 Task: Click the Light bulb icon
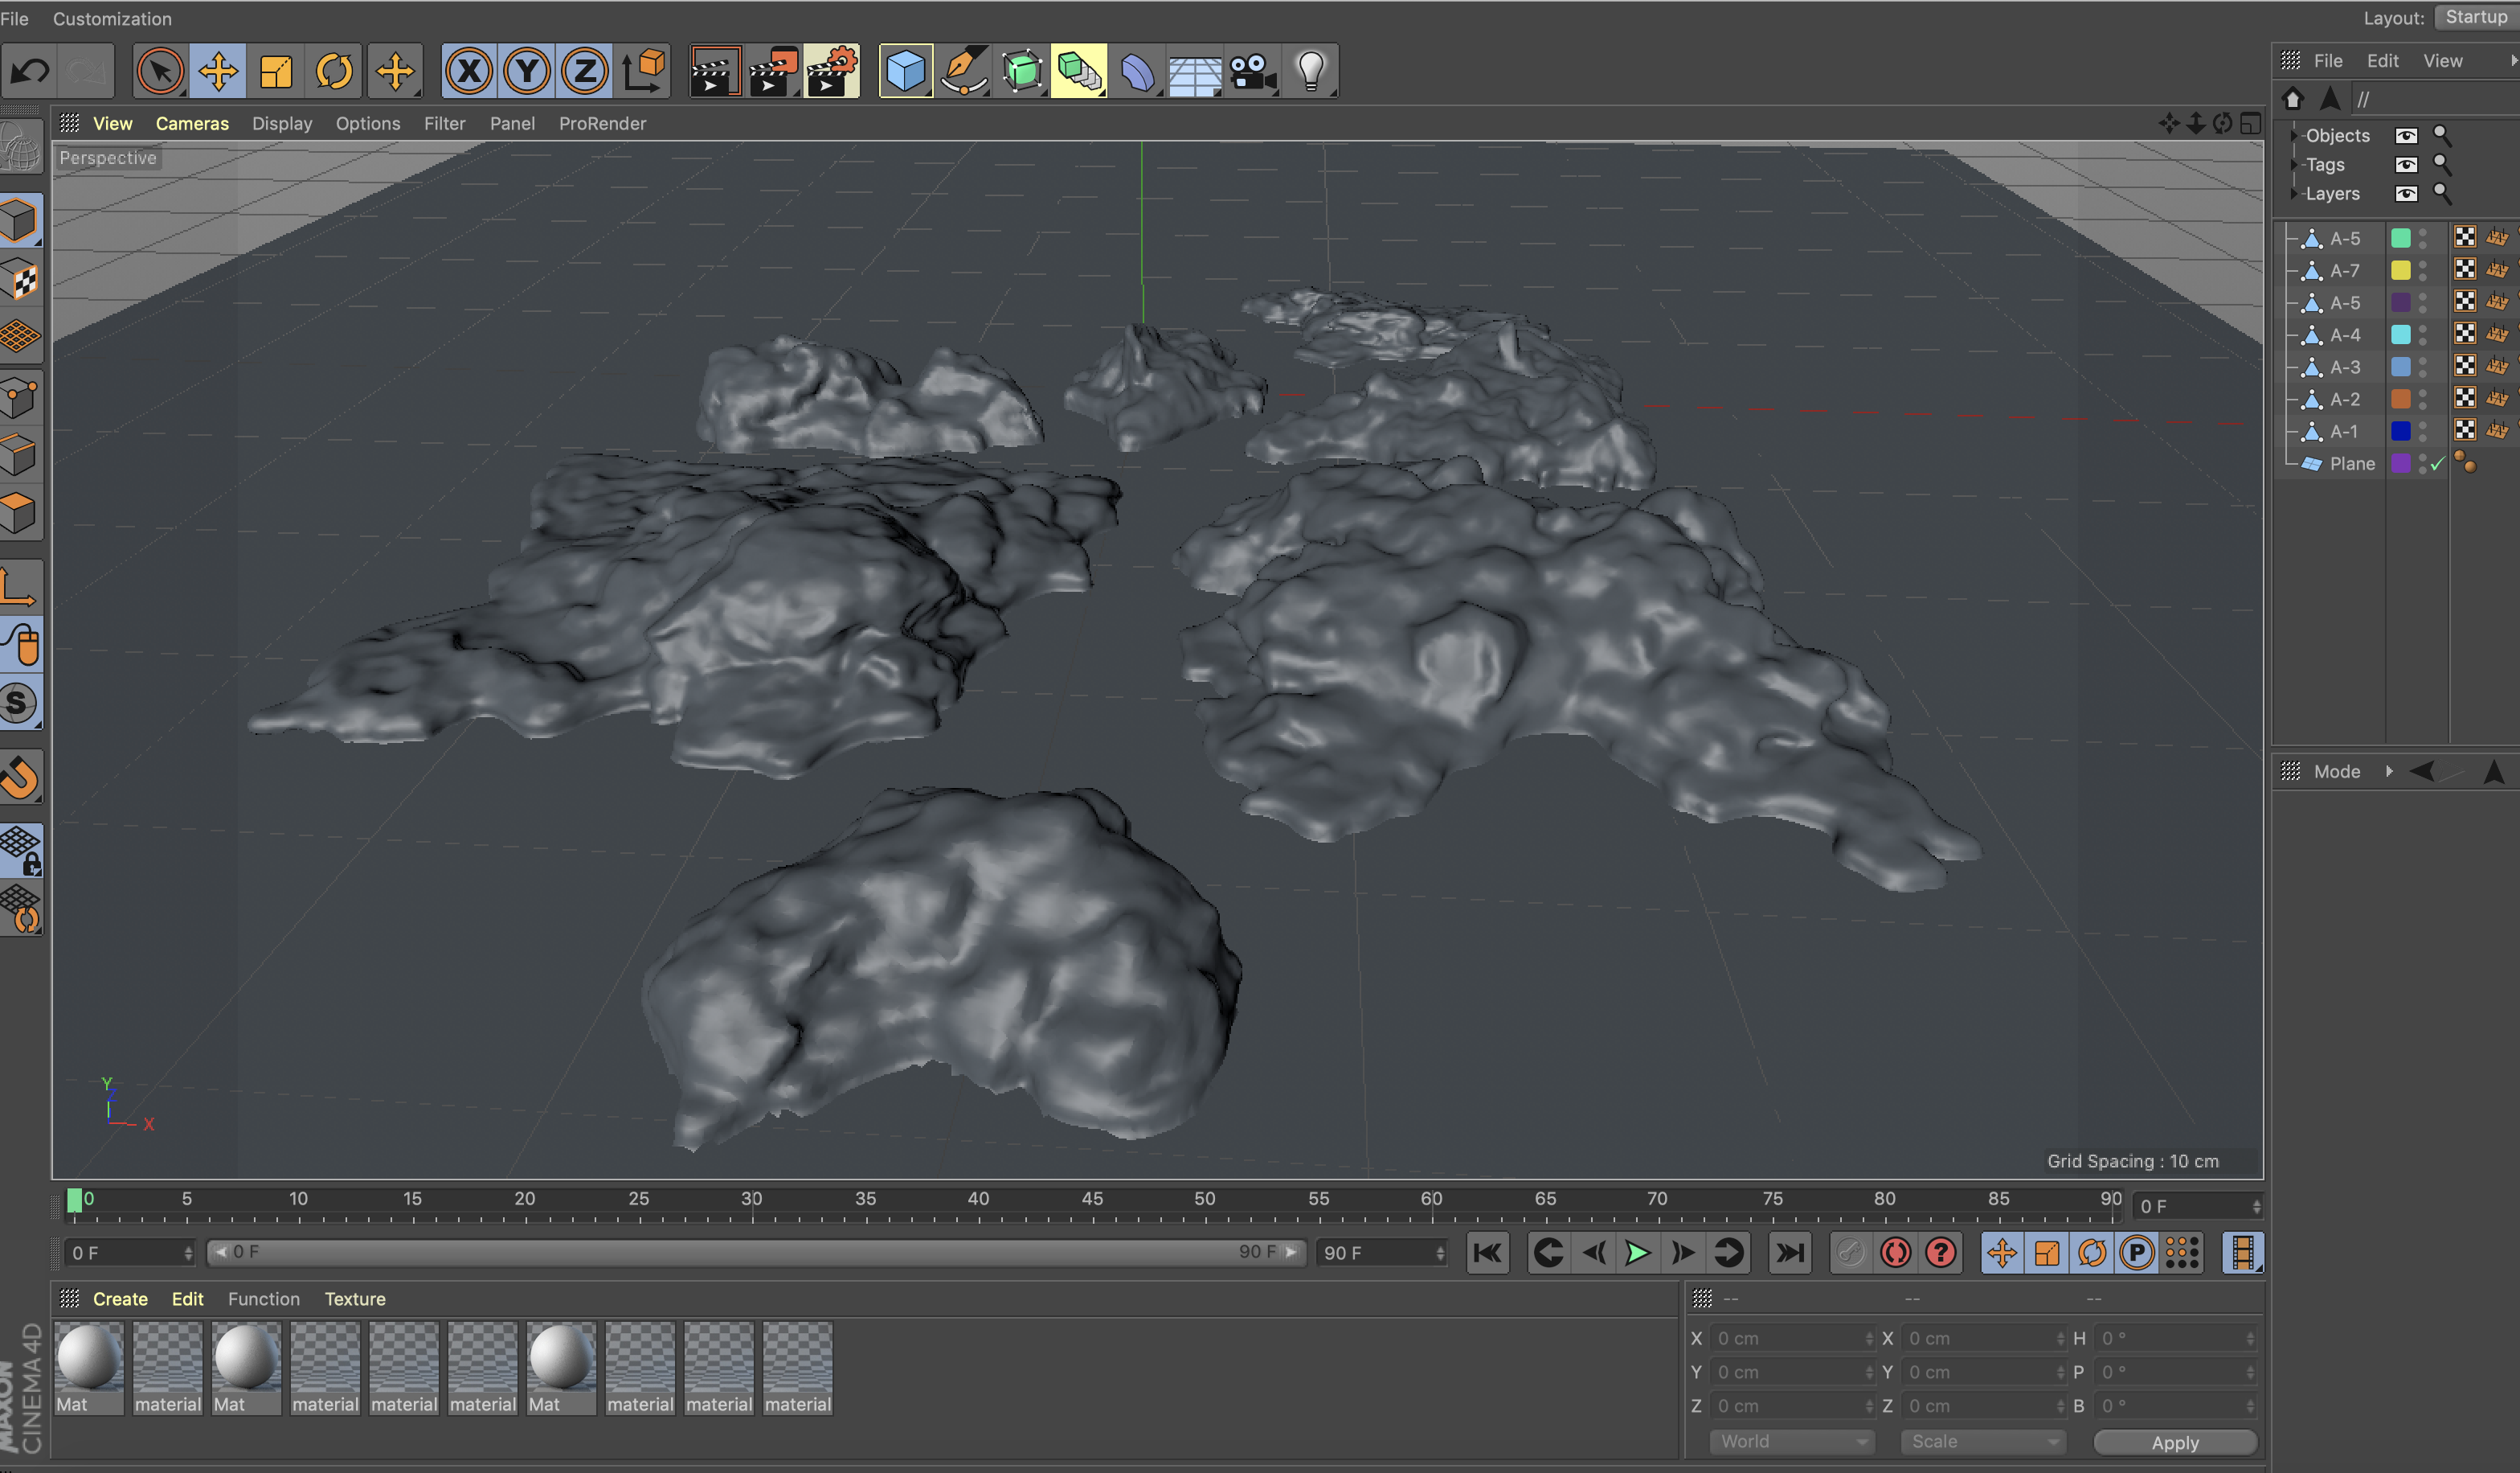[x=1310, y=71]
